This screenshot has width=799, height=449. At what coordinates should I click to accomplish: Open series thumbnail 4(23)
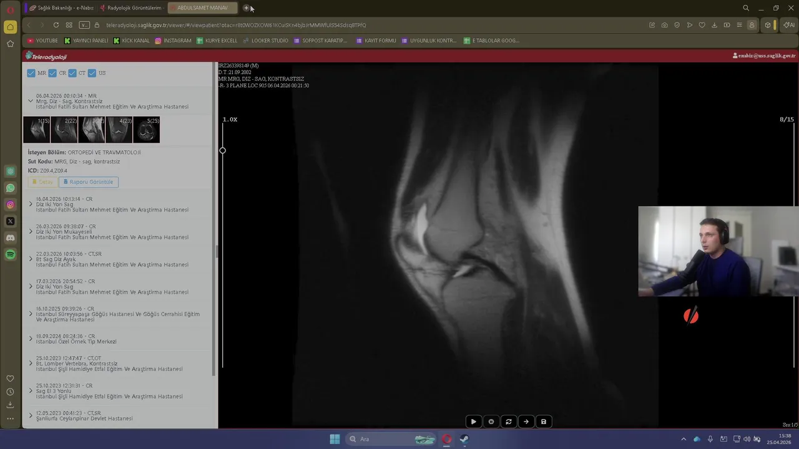119,130
